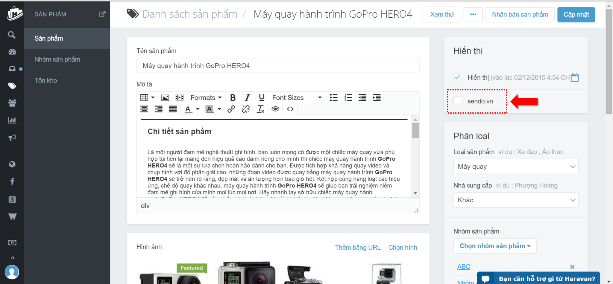Open the customers group icon

[x=12, y=103]
